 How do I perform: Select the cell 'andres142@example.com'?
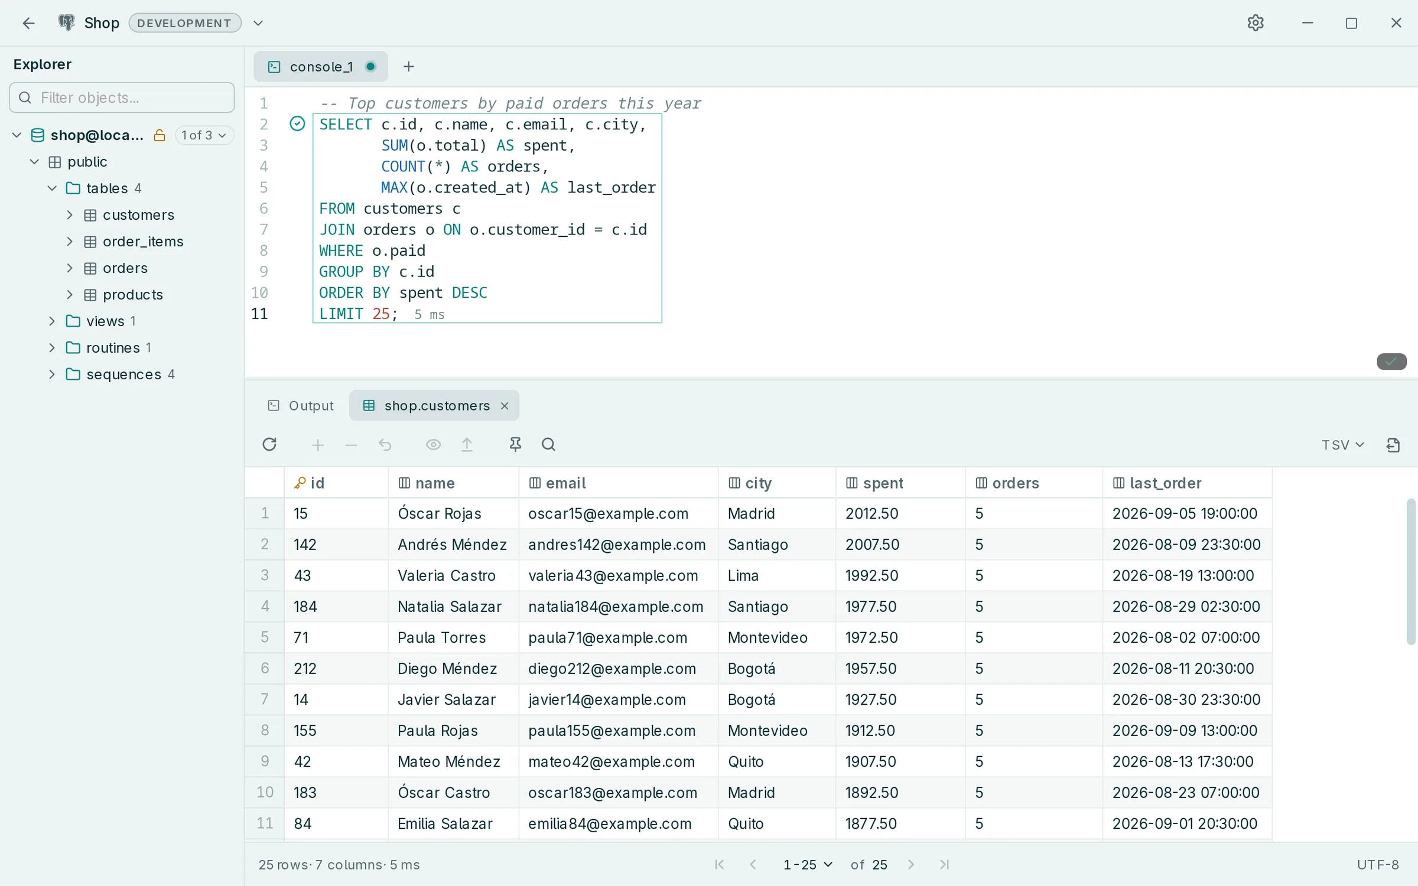(619, 545)
